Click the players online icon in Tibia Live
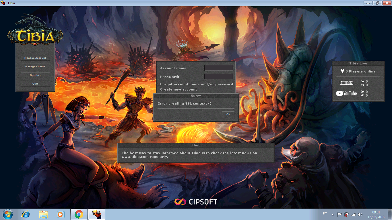392x220 pixels. coord(342,71)
